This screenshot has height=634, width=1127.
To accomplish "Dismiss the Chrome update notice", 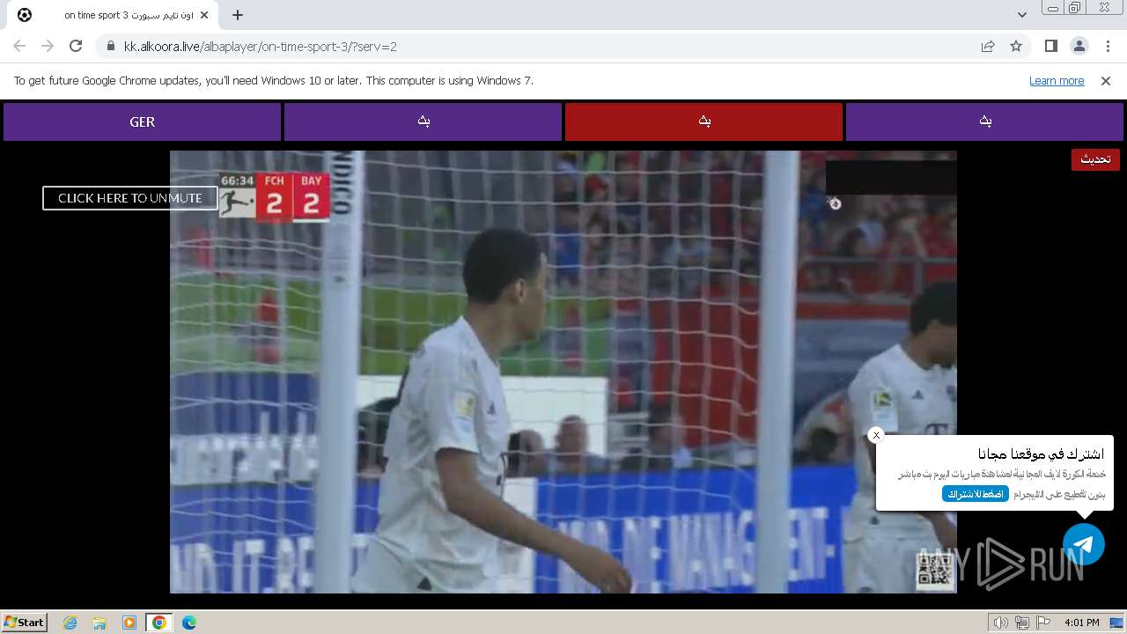I will 1106,80.
